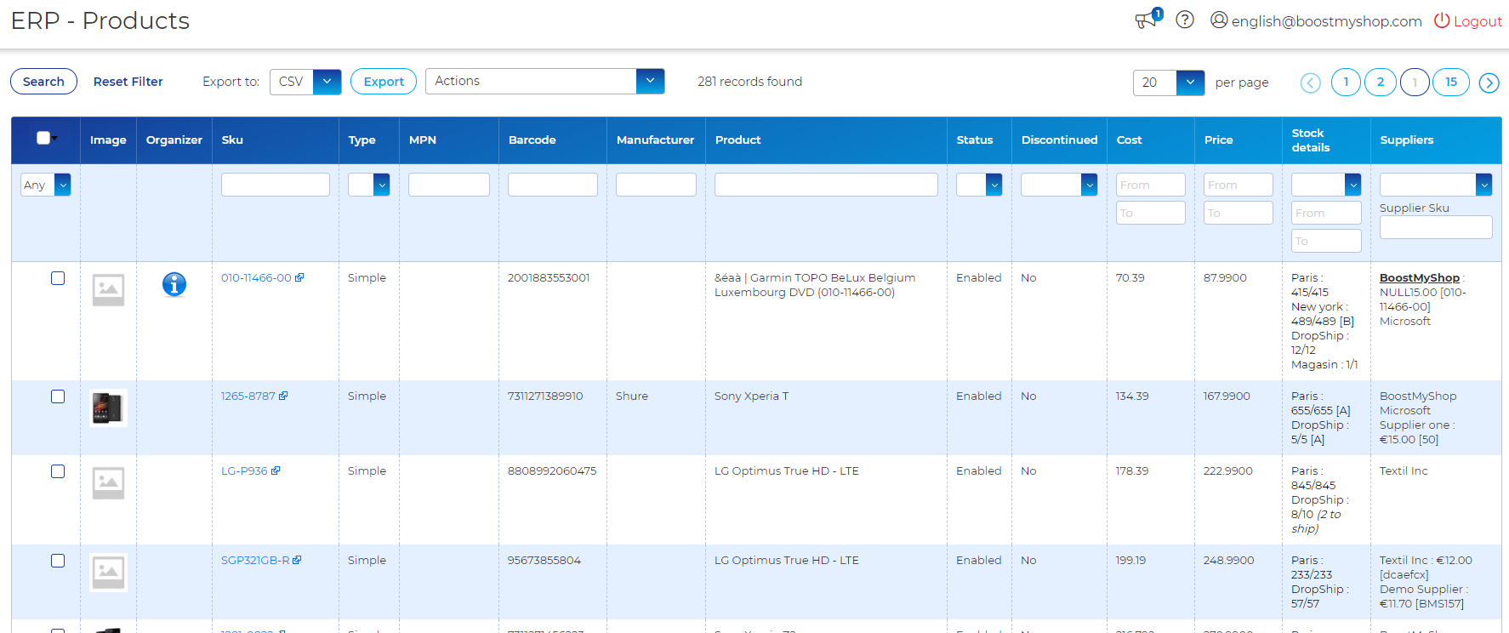
Task: Open the Type filter dropdown
Action: point(368,185)
